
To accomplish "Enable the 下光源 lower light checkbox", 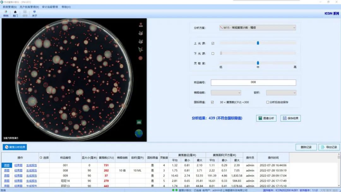I will pyautogui.click(x=213, y=53).
